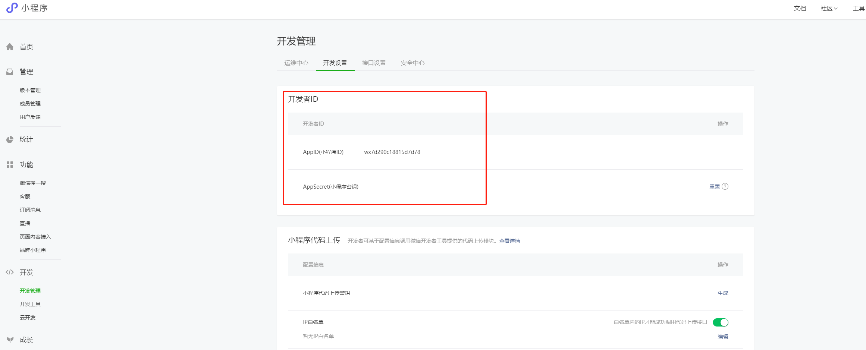Click the help question mark next to 重置
The width and height of the screenshot is (866, 350).
[x=725, y=186]
